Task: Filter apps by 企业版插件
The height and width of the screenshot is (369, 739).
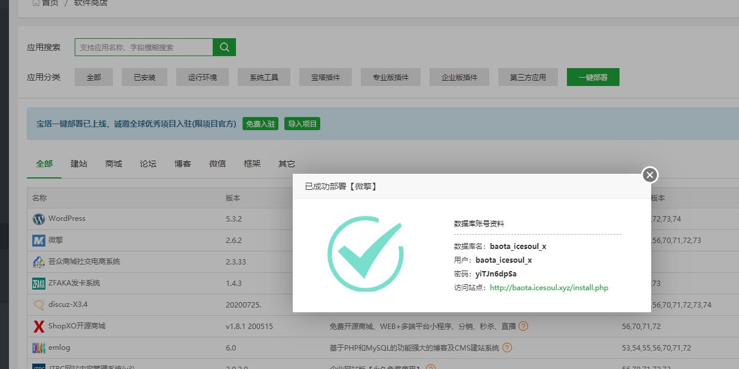Action: (x=459, y=77)
